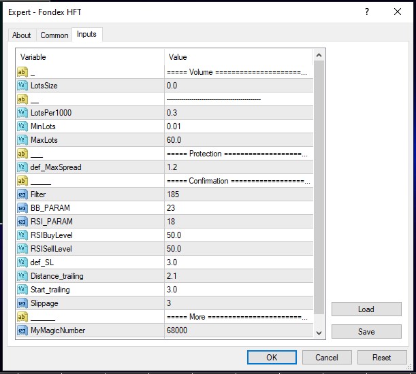Click the Cancel button
Image resolution: width=416 pixels, height=374 pixels.
(327, 357)
